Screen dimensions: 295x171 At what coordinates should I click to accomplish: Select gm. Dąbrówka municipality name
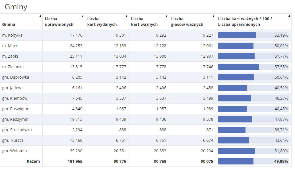[x=15, y=77]
